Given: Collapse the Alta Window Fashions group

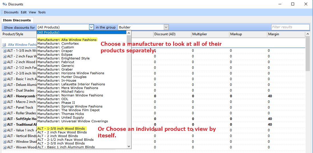Looking at the screenshot, I should (x=4, y=45).
